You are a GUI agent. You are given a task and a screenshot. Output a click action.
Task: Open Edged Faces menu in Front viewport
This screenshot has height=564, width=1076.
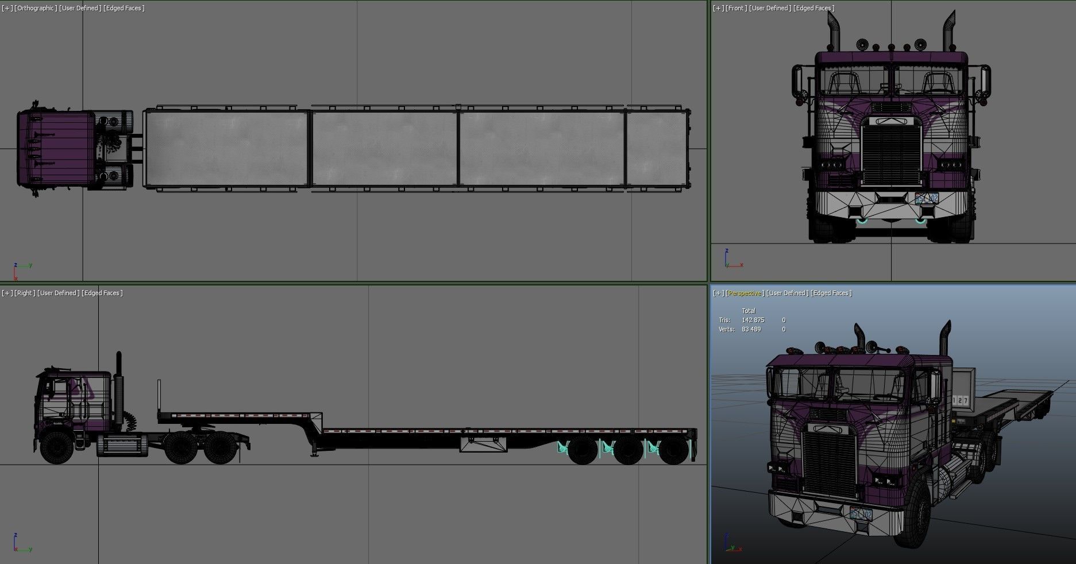pyautogui.click(x=814, y=8)
